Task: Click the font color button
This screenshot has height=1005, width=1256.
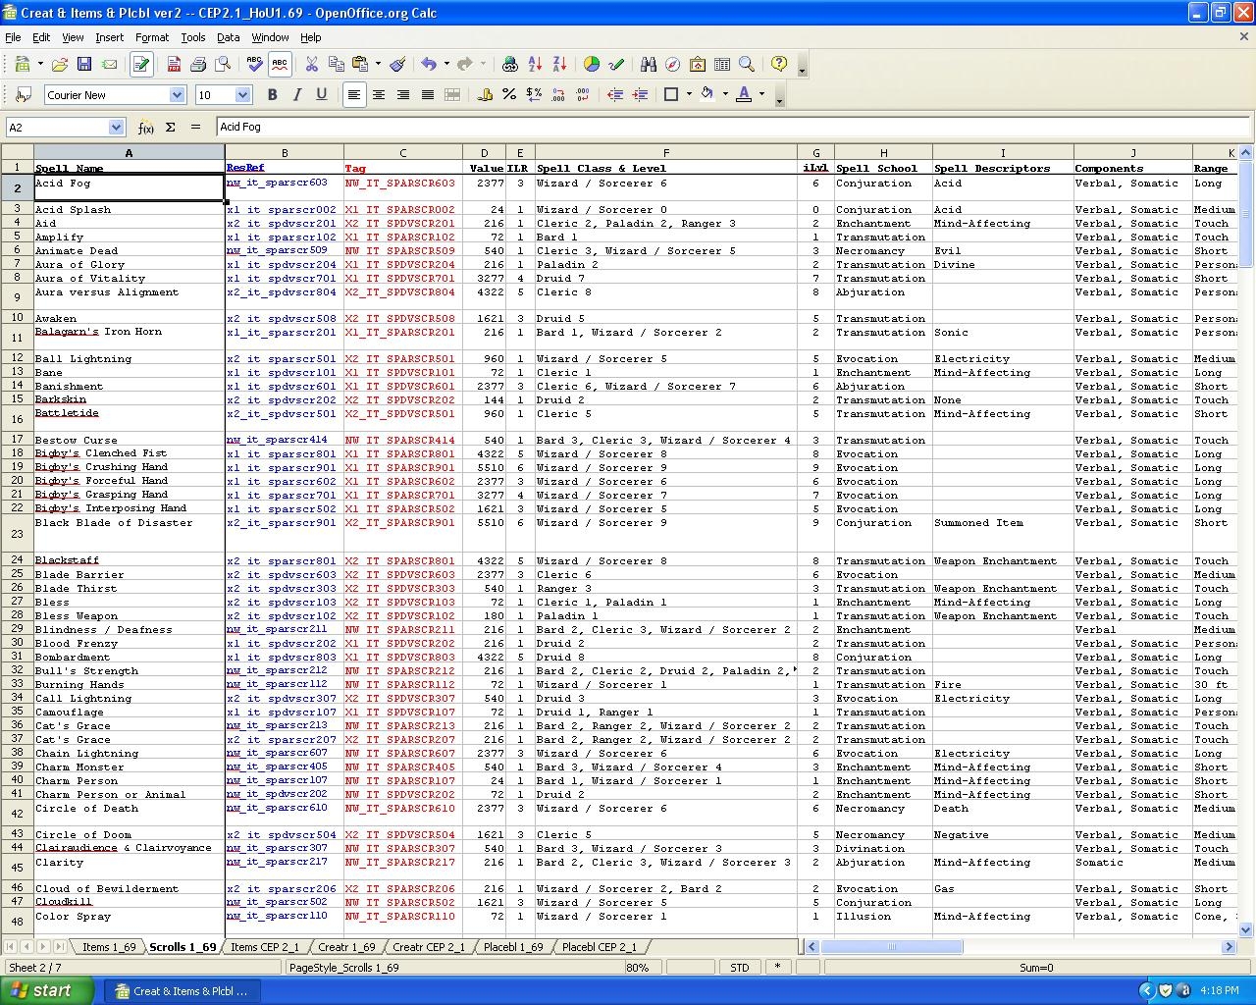Action: click(x=743, y=95)
